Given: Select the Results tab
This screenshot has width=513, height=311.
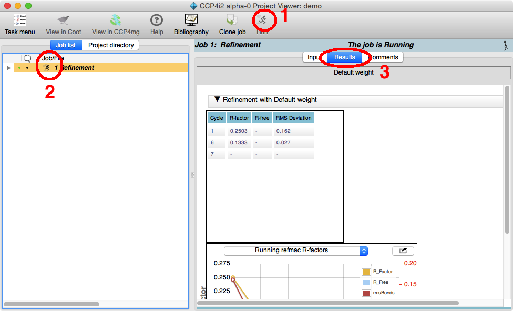Looking at the screenshot, I should tap(345, 57).
